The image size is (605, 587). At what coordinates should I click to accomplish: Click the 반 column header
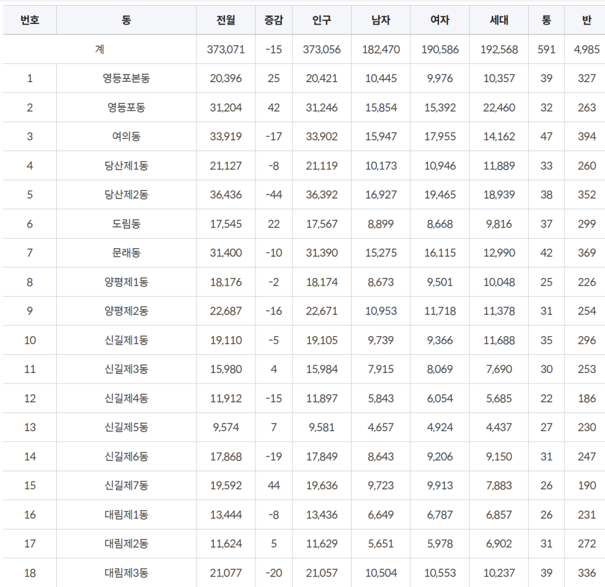586,20
